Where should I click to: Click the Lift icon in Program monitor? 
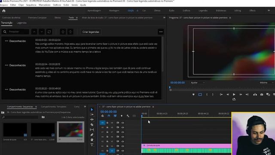click(255, 95)
